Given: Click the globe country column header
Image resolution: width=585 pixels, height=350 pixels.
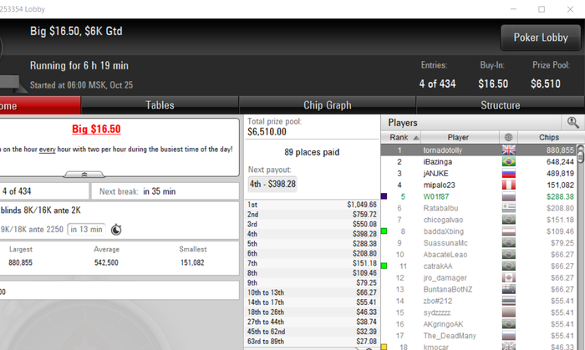Looking at the screenshot, I should coord(508,137).
